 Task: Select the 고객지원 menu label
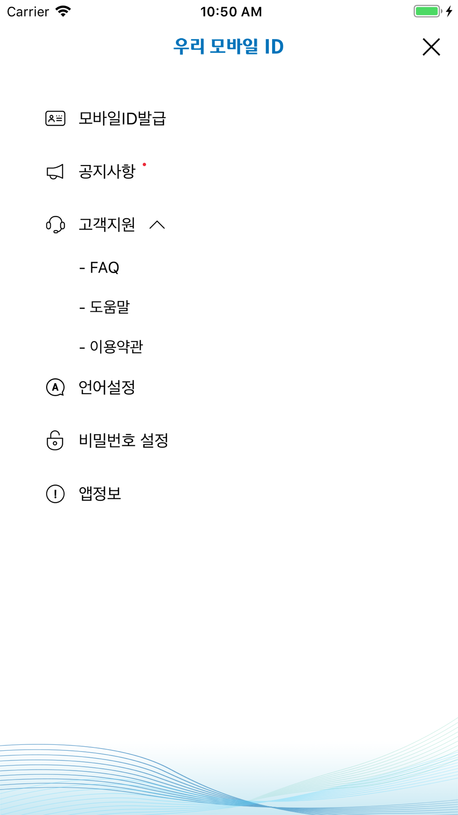click(107, 225)
